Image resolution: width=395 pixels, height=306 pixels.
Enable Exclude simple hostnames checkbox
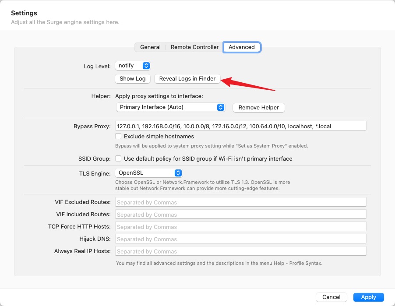[x=118, y=136]
